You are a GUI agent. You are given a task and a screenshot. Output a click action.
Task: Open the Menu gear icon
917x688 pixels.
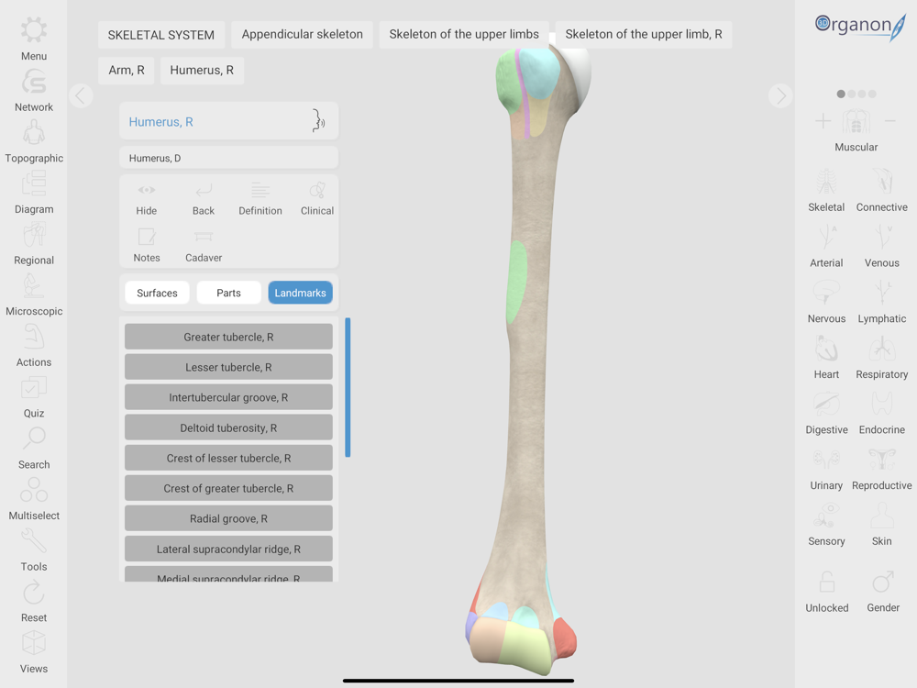(34, 30)
